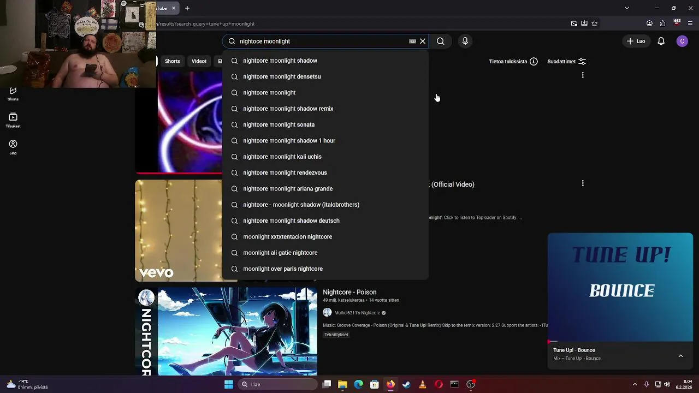
Task: Click the taskbar Hae search box
Action: click(x=278, y=384)
